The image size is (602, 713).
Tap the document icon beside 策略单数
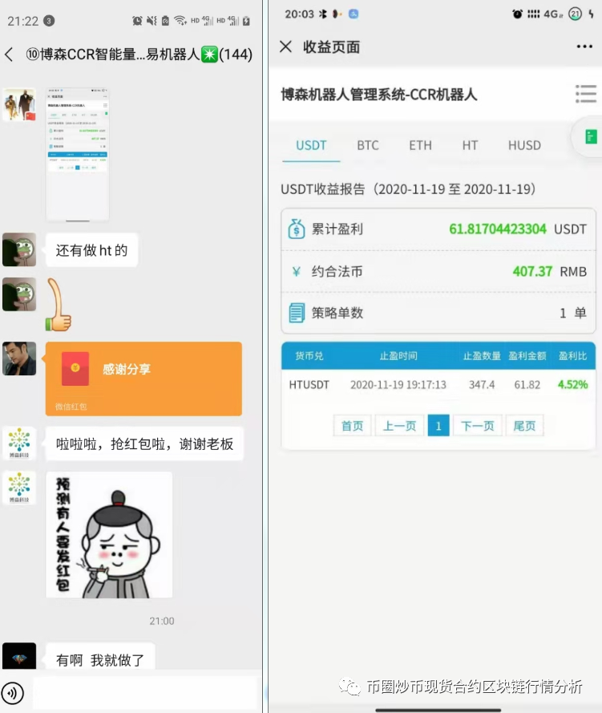[x=297, y=313]
